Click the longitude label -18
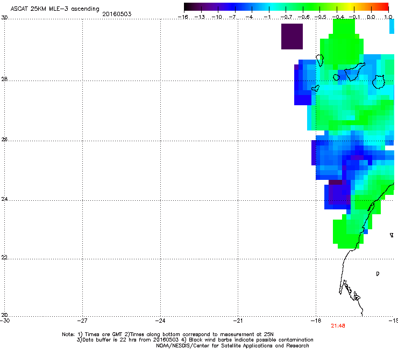 [316, 321]
